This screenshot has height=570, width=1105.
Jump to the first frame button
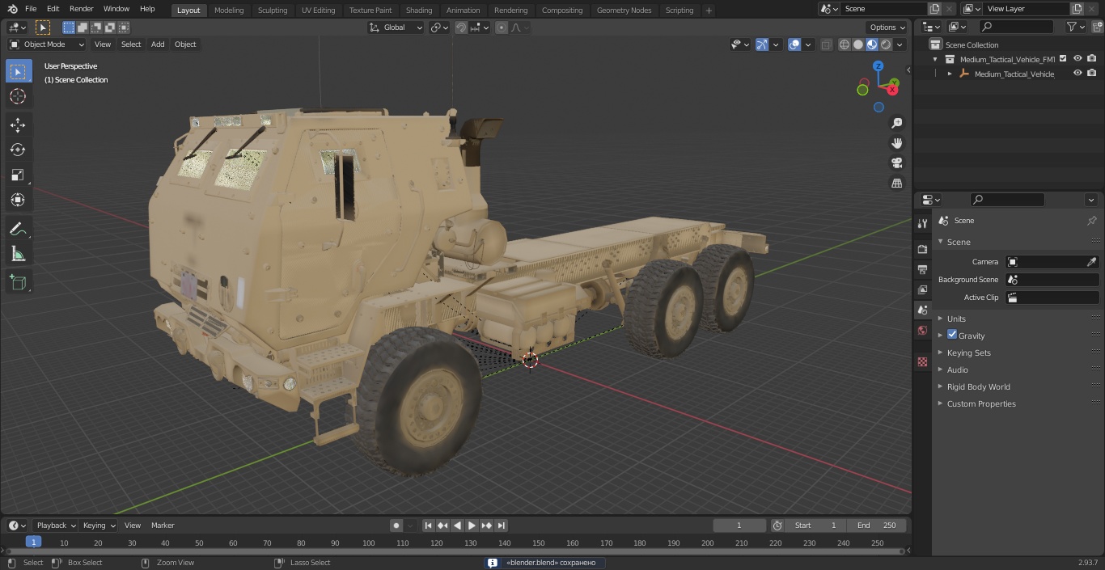(428, 526)
